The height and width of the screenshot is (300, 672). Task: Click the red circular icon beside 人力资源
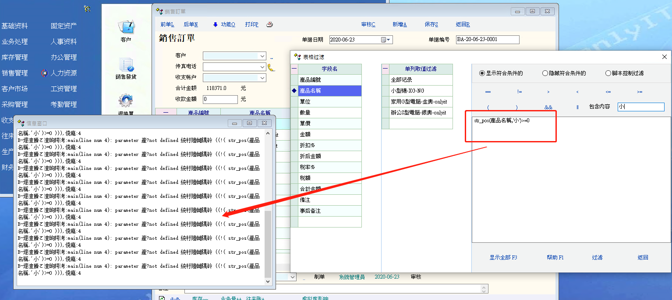(44, 73)
